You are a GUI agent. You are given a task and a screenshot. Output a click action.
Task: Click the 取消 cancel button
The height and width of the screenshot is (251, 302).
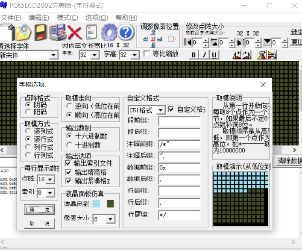pyautogui.click(x=39, y=224)
